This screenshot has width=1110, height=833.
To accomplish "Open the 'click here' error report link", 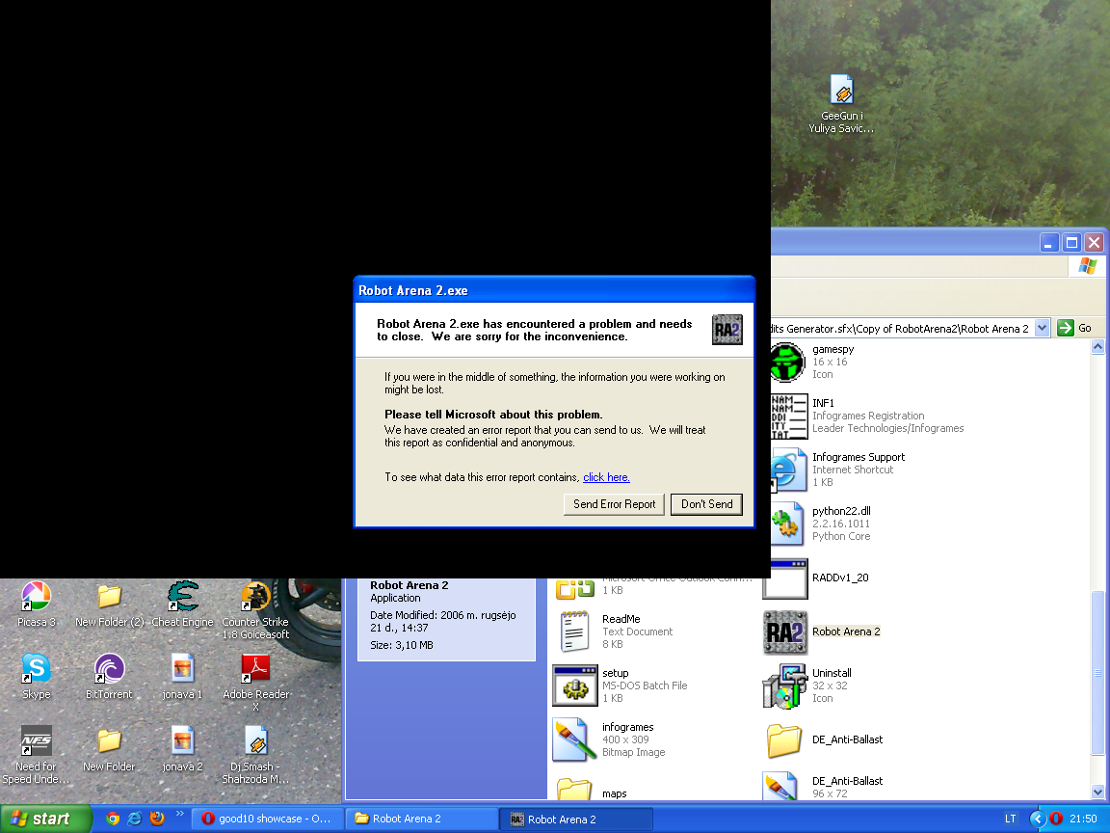I will (607, 477).
